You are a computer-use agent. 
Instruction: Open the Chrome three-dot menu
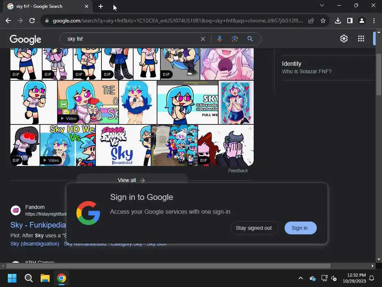[x=374, y=21]
